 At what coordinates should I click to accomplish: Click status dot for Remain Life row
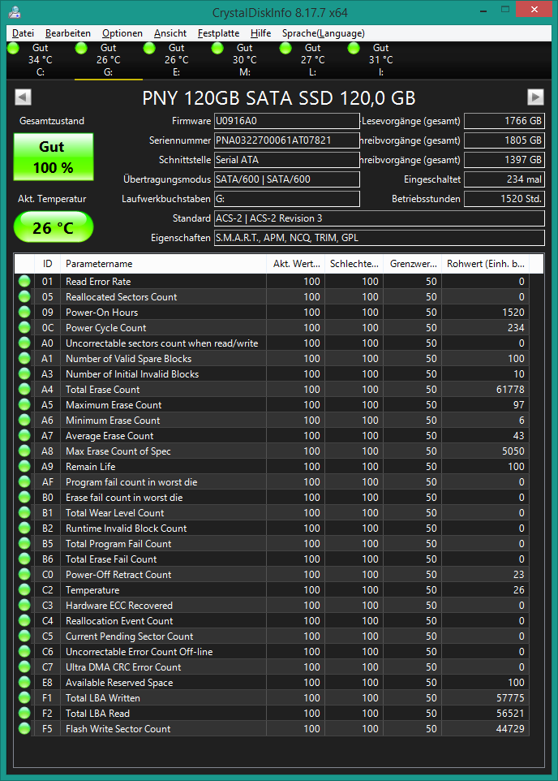24,467
